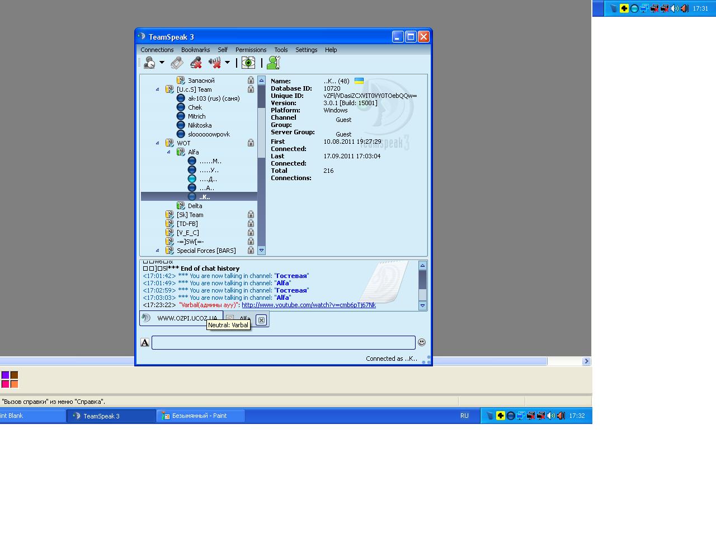Screen dimensions: 716x537
Task: Click the Unique ID value text
Action: pyautogui.click(x=370, y=96)
